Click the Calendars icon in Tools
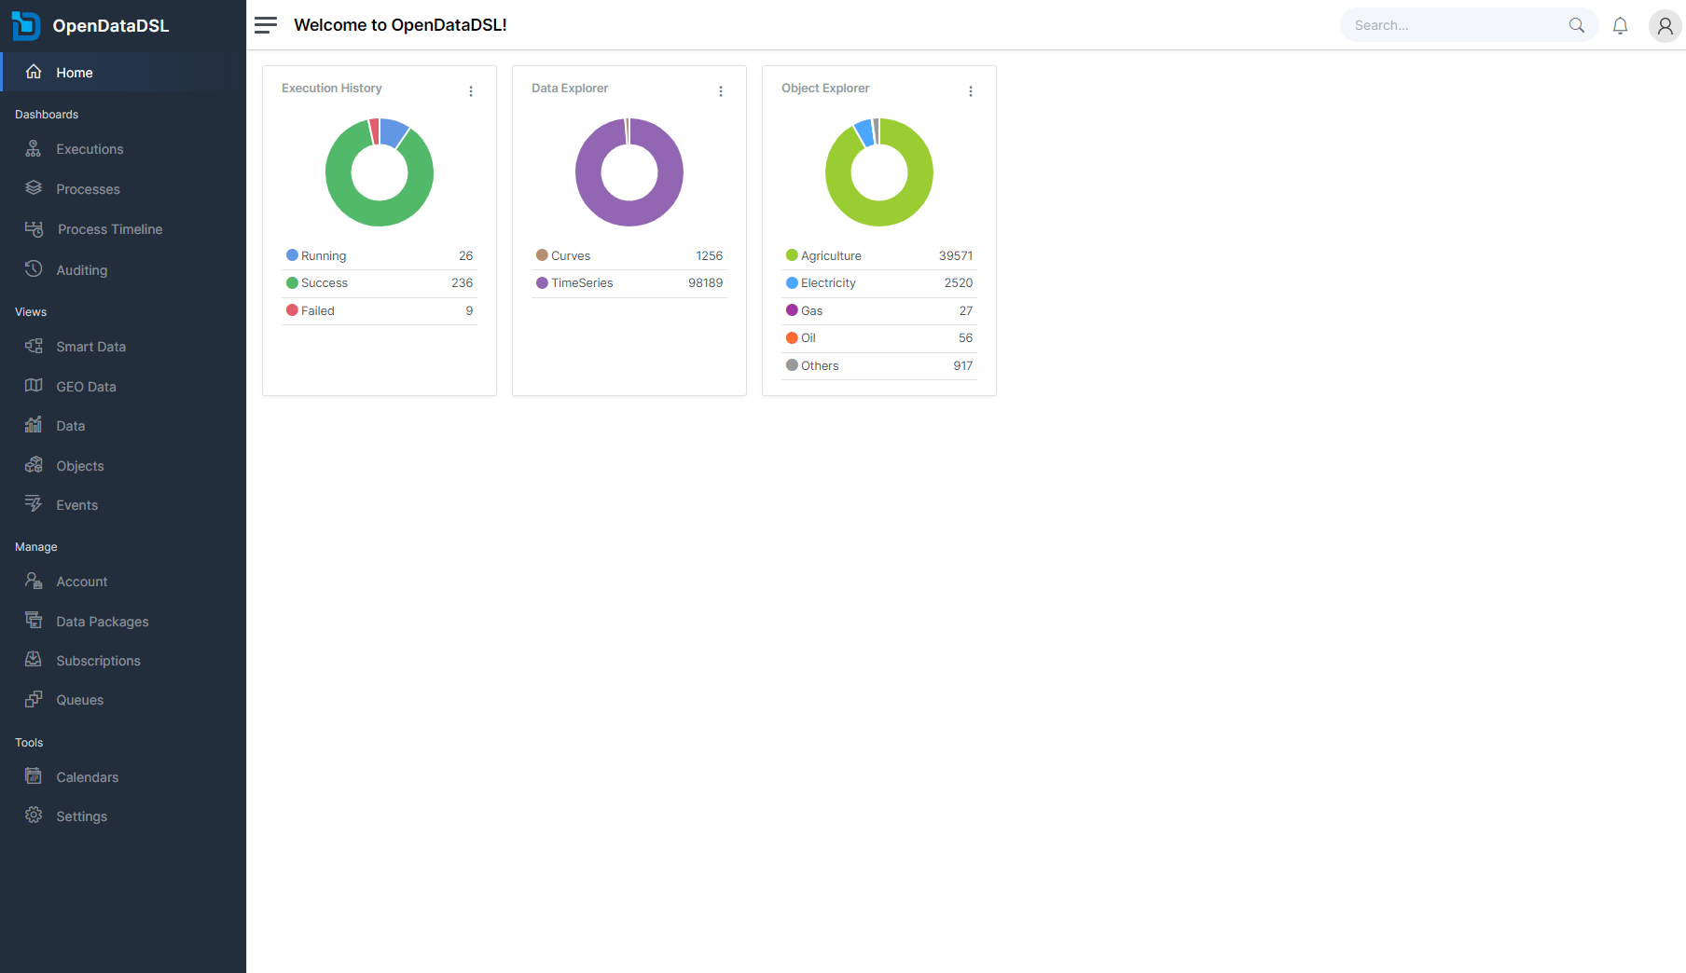Viewport: 1686px width, 973px height. click(34, 776)
